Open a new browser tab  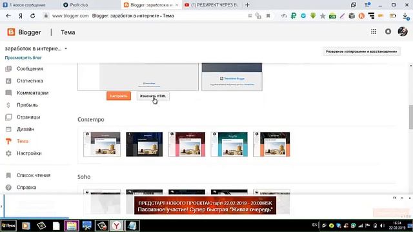pos(247,5)
